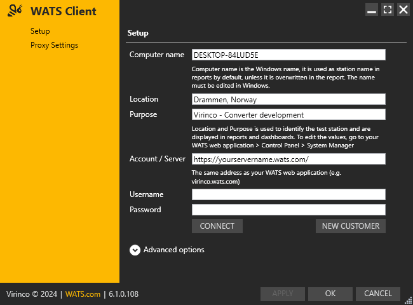Click the 'must be edited in Windows.' text
This screenshot has width=413, height=305.
[231, 86]
